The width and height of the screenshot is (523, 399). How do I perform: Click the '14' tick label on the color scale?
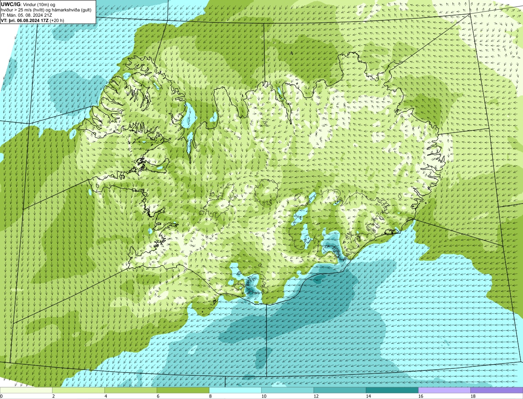pos(369,396)
